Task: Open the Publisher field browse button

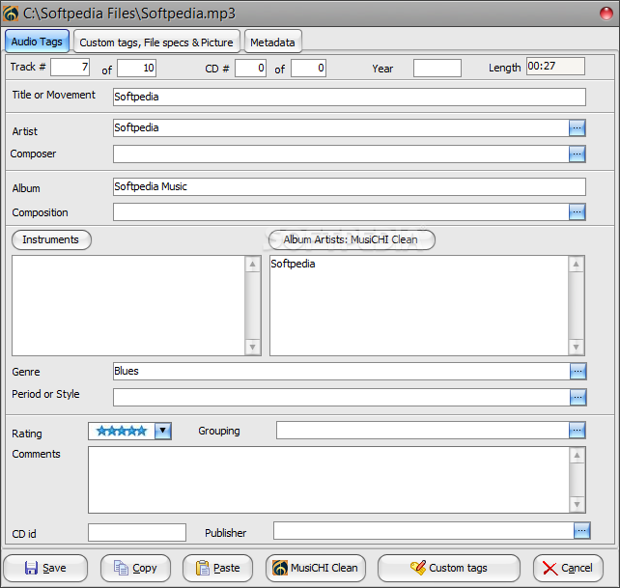Action: pyautogui.click(x=581, y=530)
